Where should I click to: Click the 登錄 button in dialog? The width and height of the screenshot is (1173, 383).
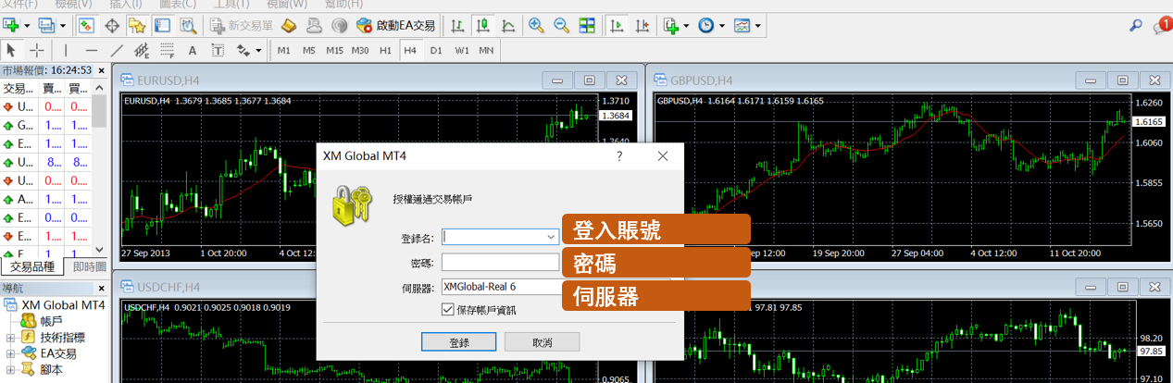click(x=459, y=342)
